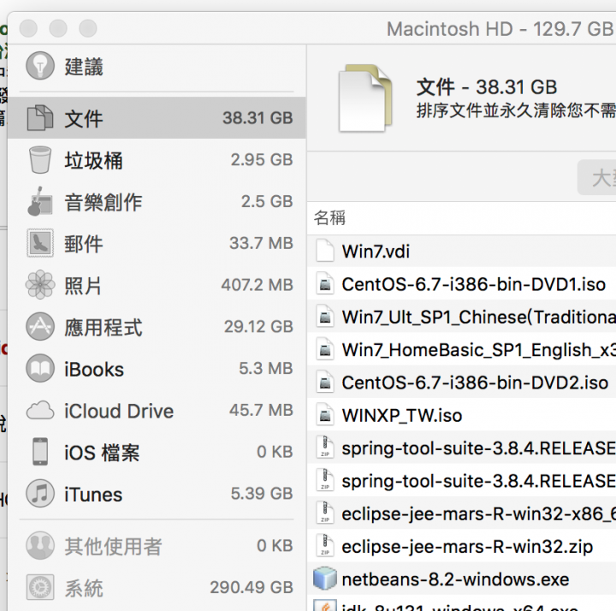This screenshot has width=616, height=611.
Task: Click the large 文件 header document icon
Action: pos(365,98)
